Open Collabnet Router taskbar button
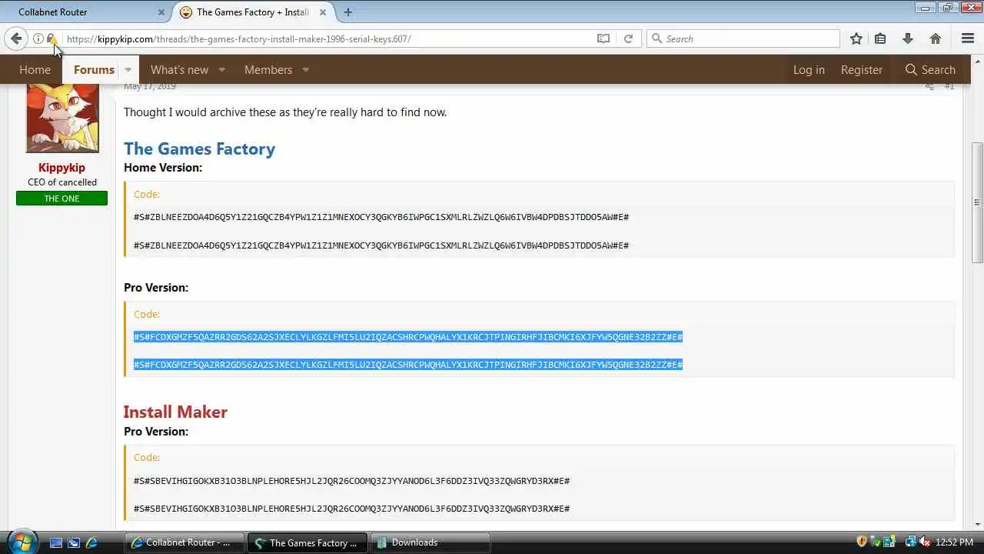The width and height of the screenshot is (984, 554). coord(184,542)
